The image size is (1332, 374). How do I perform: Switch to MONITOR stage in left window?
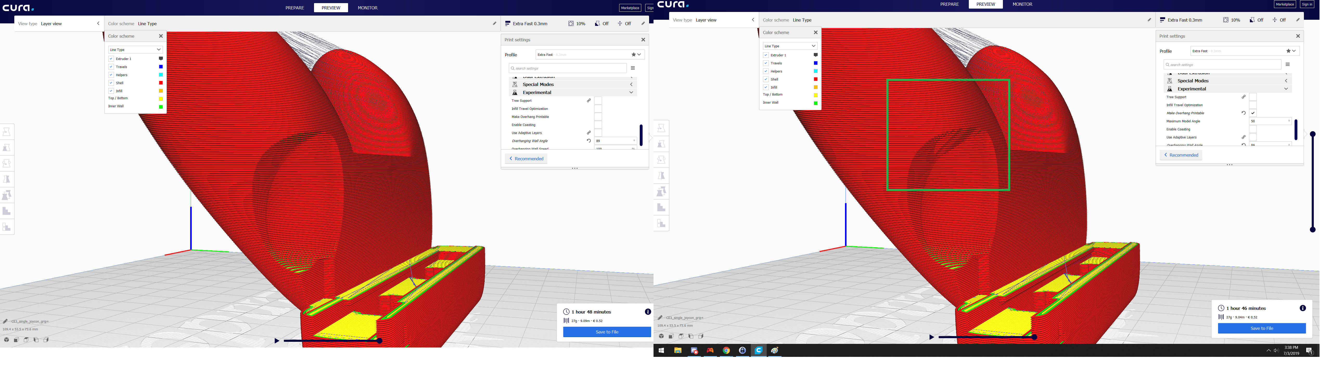point(368,8)
